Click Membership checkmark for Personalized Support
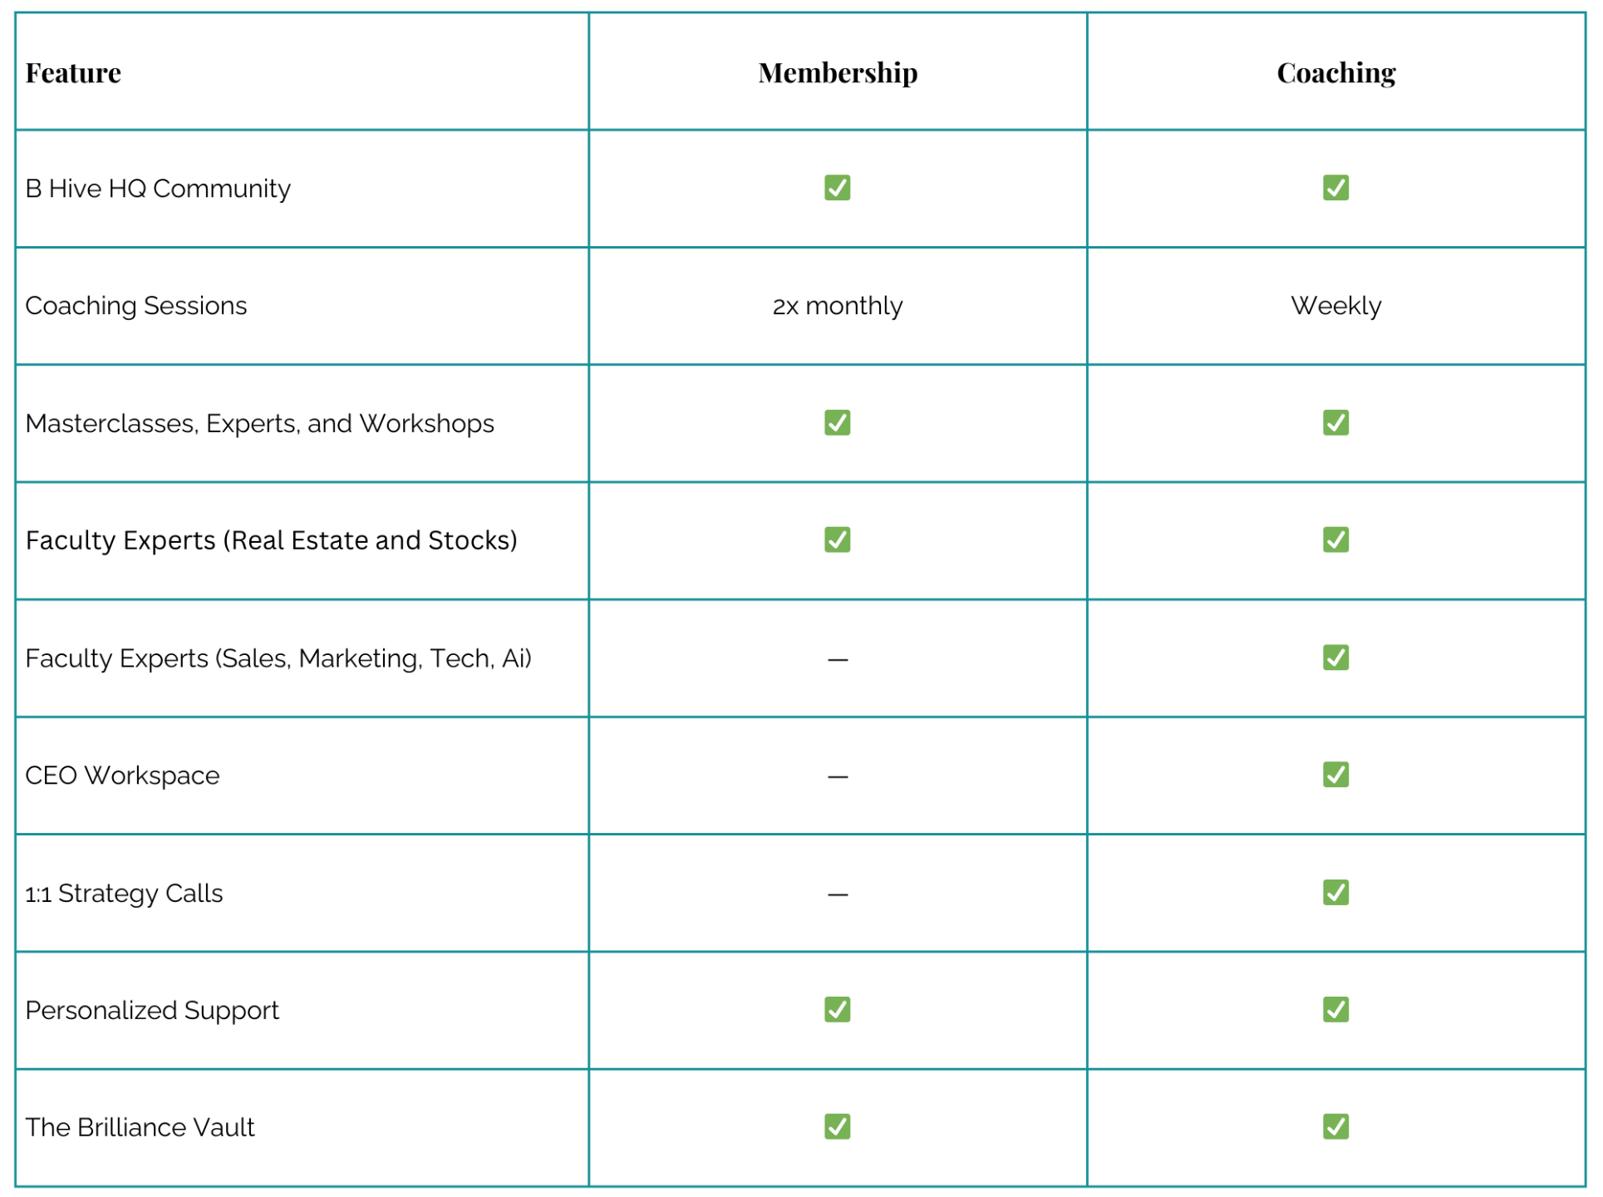The height and width of the screenshot is (1197, 1603). (837, 1010)
